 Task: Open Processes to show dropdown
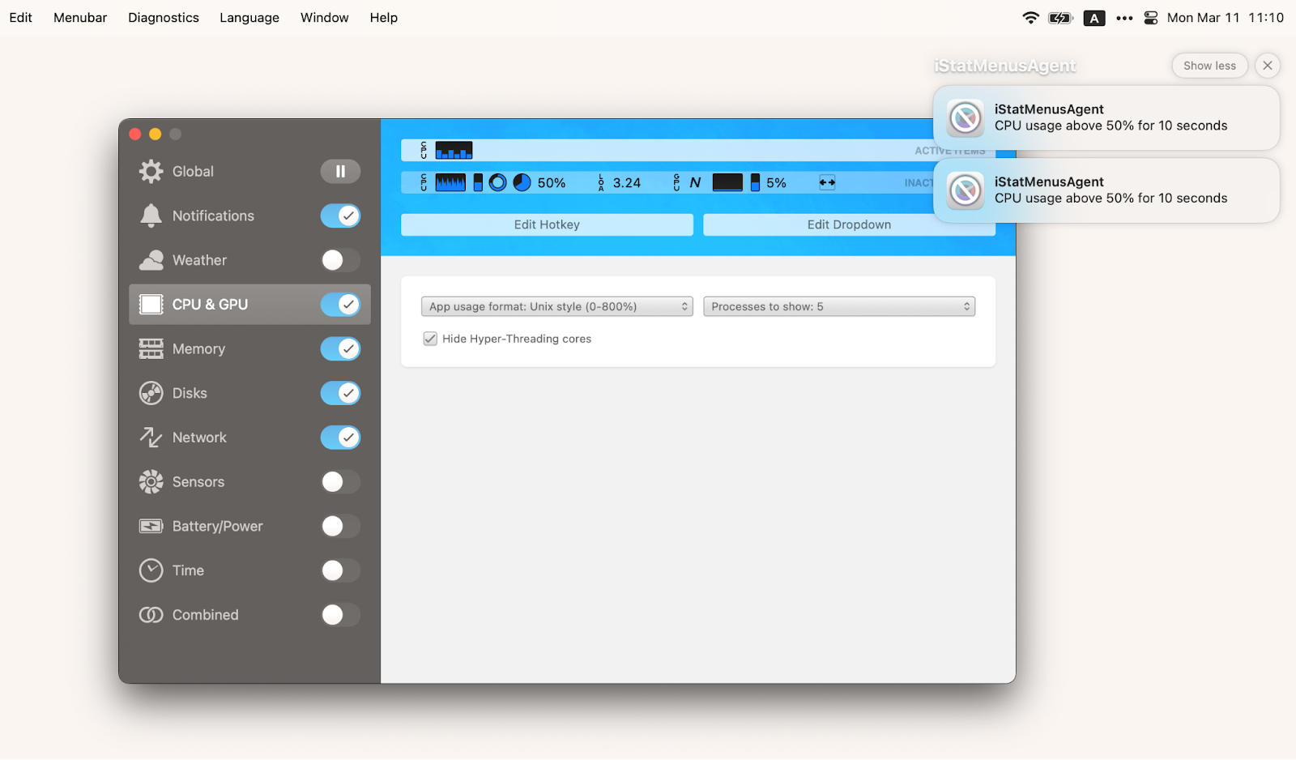point(839,306)
